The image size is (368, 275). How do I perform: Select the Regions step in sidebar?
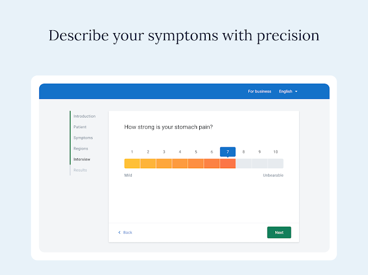(x=81, y=148)
